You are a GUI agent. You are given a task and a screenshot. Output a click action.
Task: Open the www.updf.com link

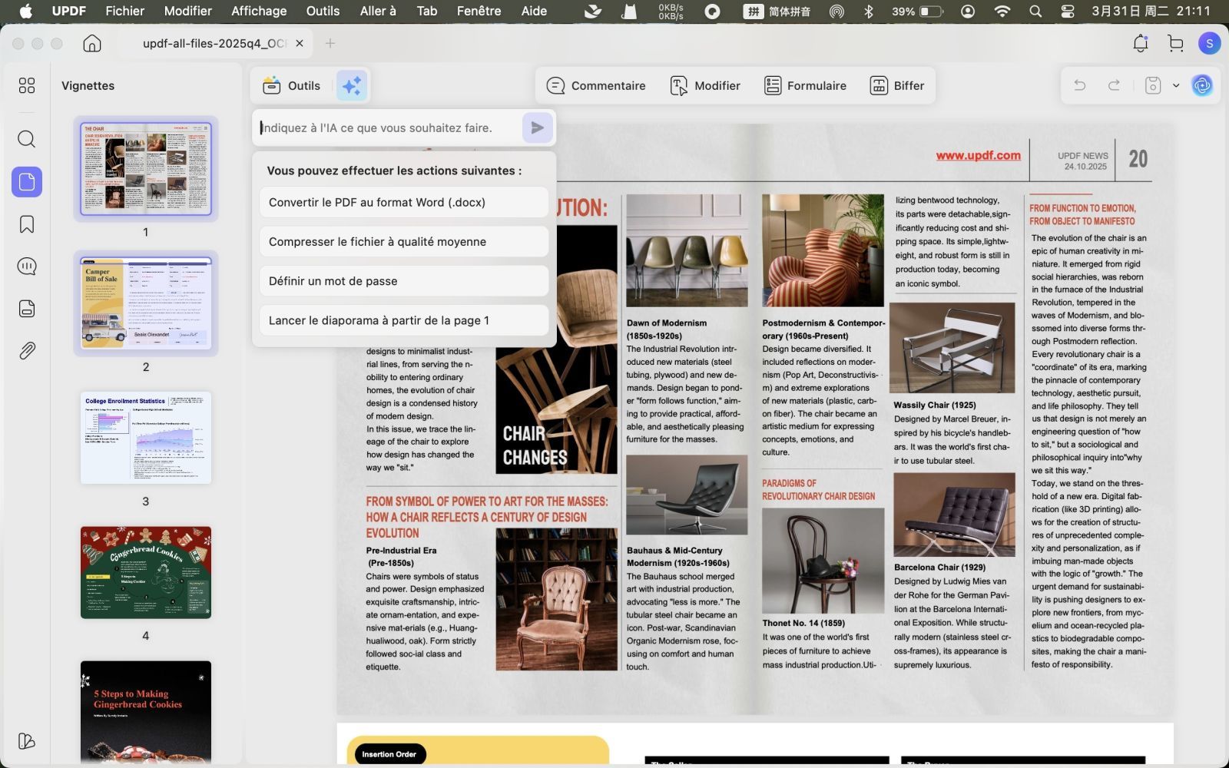pyautogui.click(x=978, y=155)
